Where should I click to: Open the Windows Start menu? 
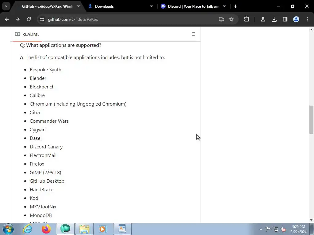[x=8, y=229]
